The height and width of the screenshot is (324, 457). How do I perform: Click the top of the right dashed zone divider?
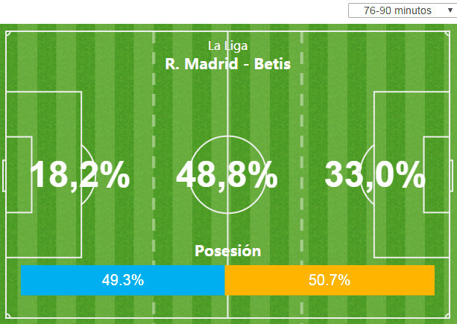[x=302, y=37]
